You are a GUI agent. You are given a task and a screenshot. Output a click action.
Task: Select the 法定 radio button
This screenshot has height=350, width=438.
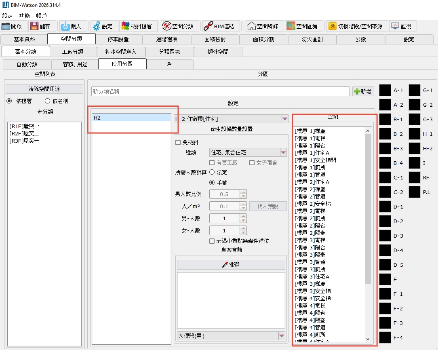212,172
